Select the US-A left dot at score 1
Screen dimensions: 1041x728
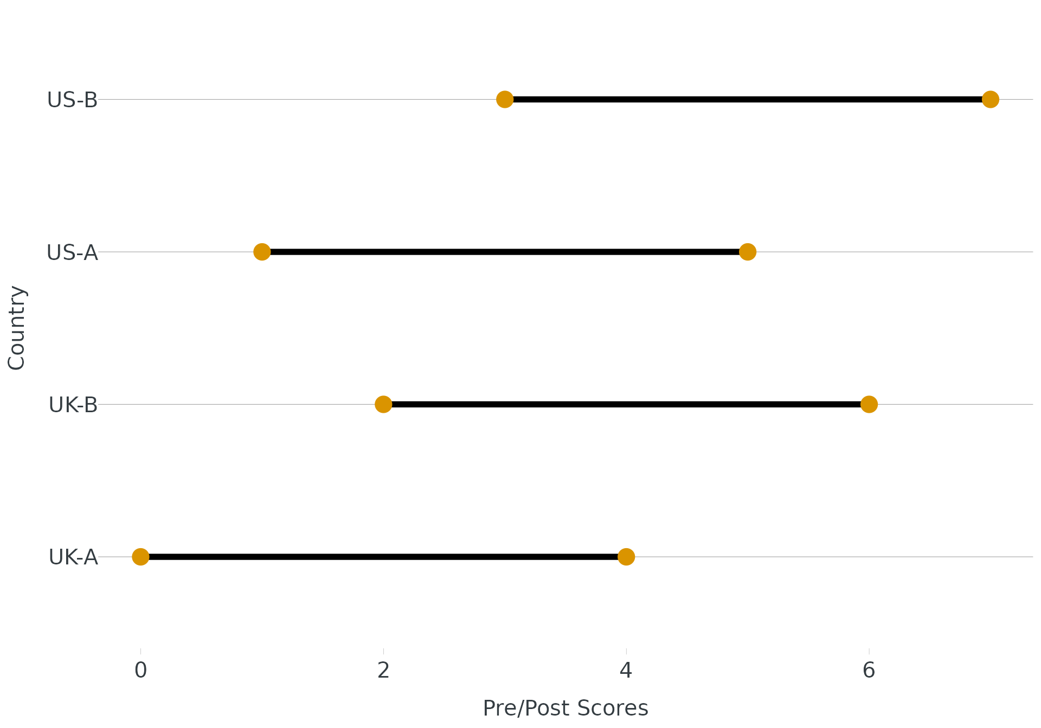point(262,252)
